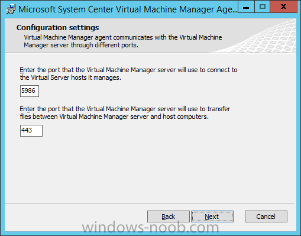Cancel the agent installation
Image resolution: width=301 pixels, height=236 pixels.
click(x=266, y=216)
